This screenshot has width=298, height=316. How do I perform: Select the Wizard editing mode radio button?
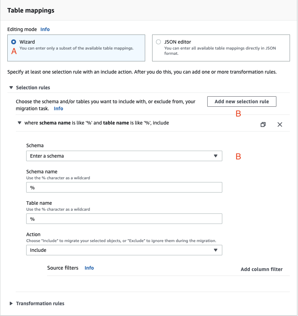coord(14,42)
